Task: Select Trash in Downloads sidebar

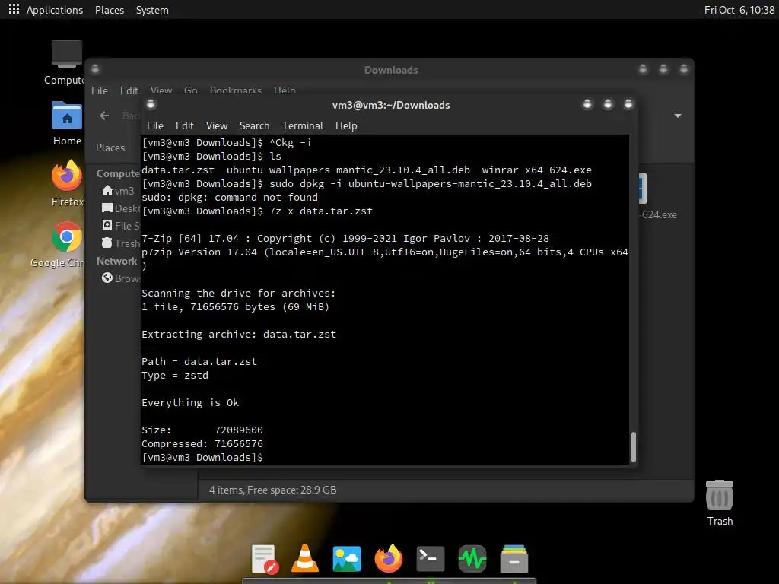Action: [x=121, y=243]
